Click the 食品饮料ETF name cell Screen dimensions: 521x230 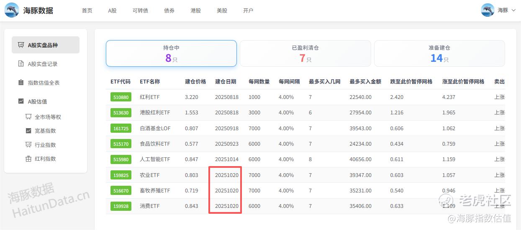[155, 144]
